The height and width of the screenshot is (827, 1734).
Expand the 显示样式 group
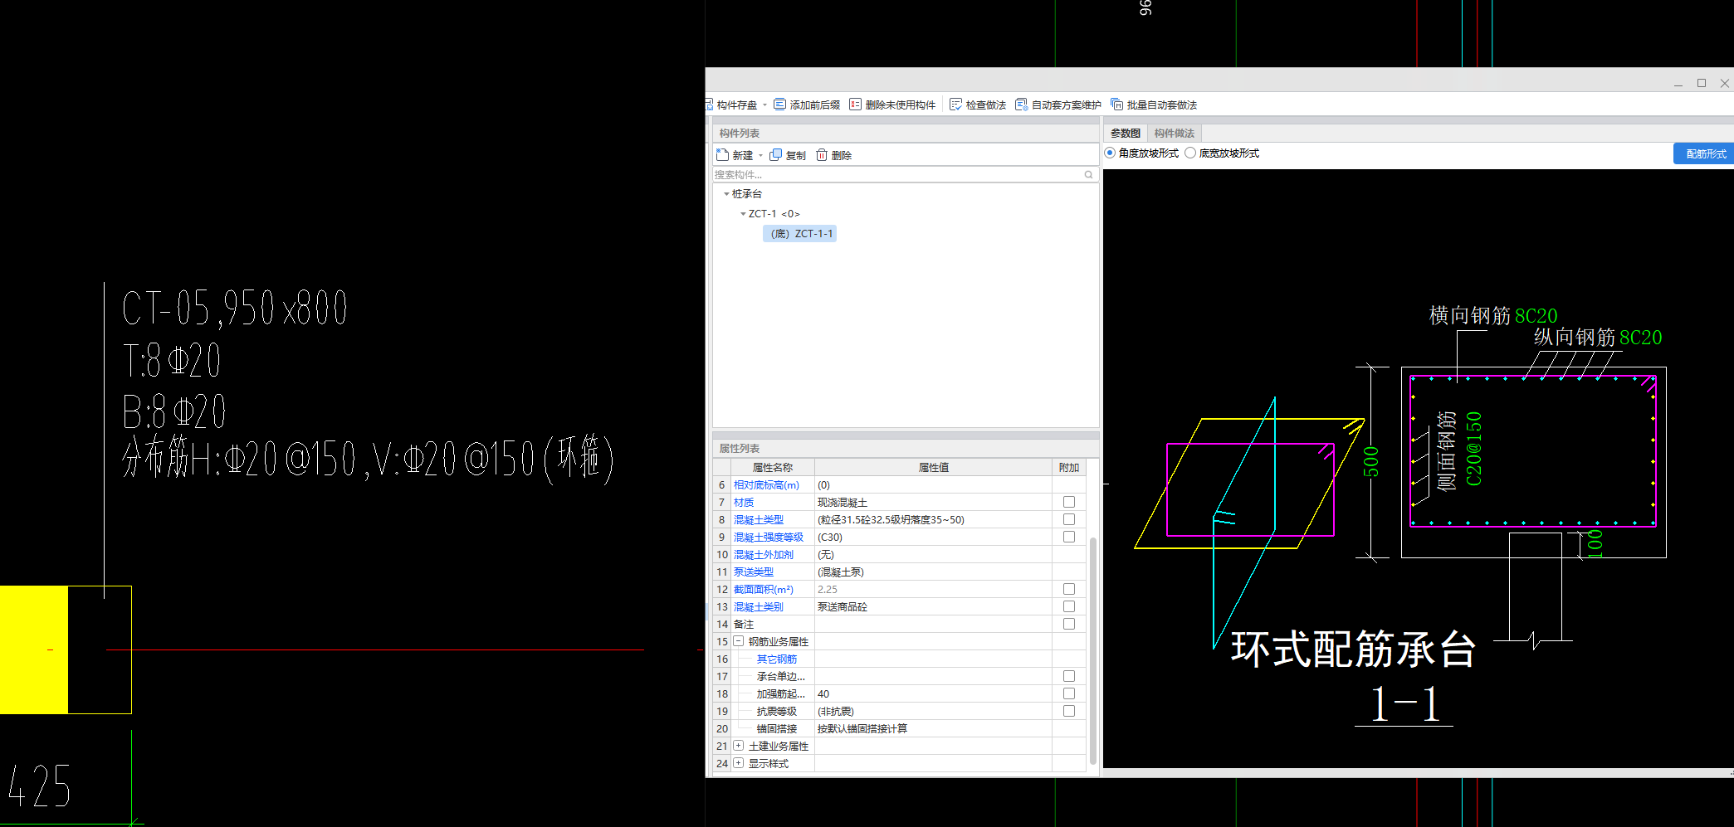[738, 763]
